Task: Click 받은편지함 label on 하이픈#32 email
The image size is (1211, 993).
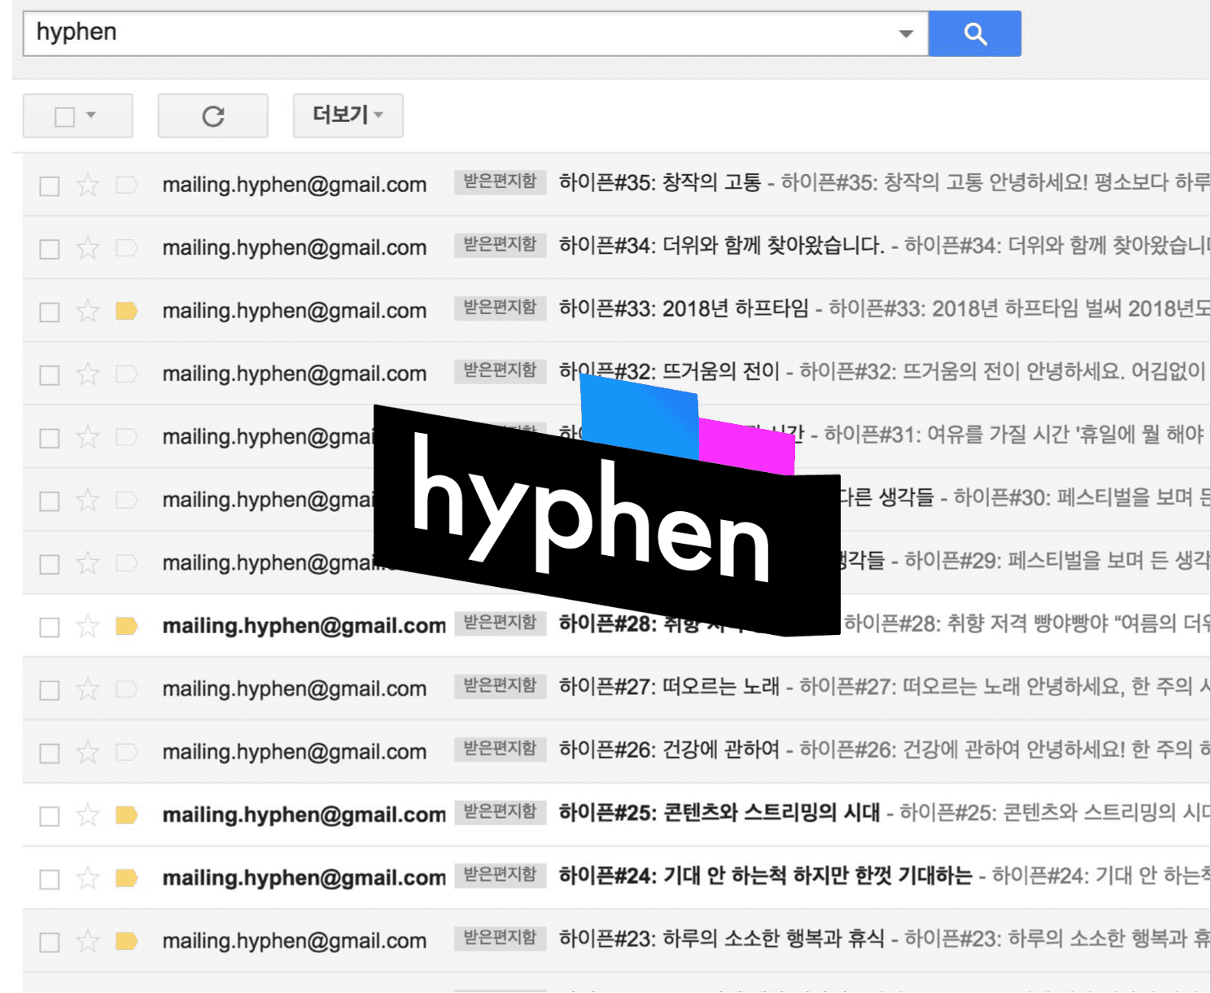Action: click(x=500, y=371)
